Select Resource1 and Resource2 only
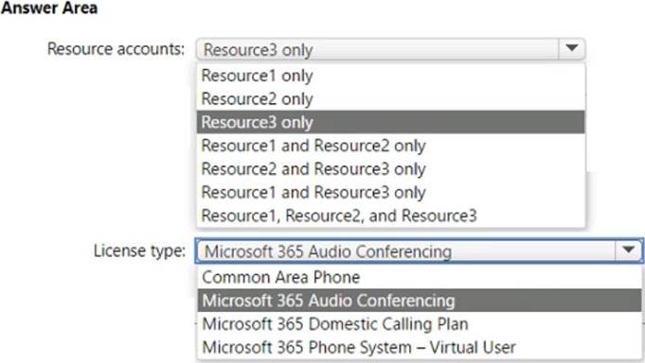Viewport: 645px width, 363px height. [390, 146]
